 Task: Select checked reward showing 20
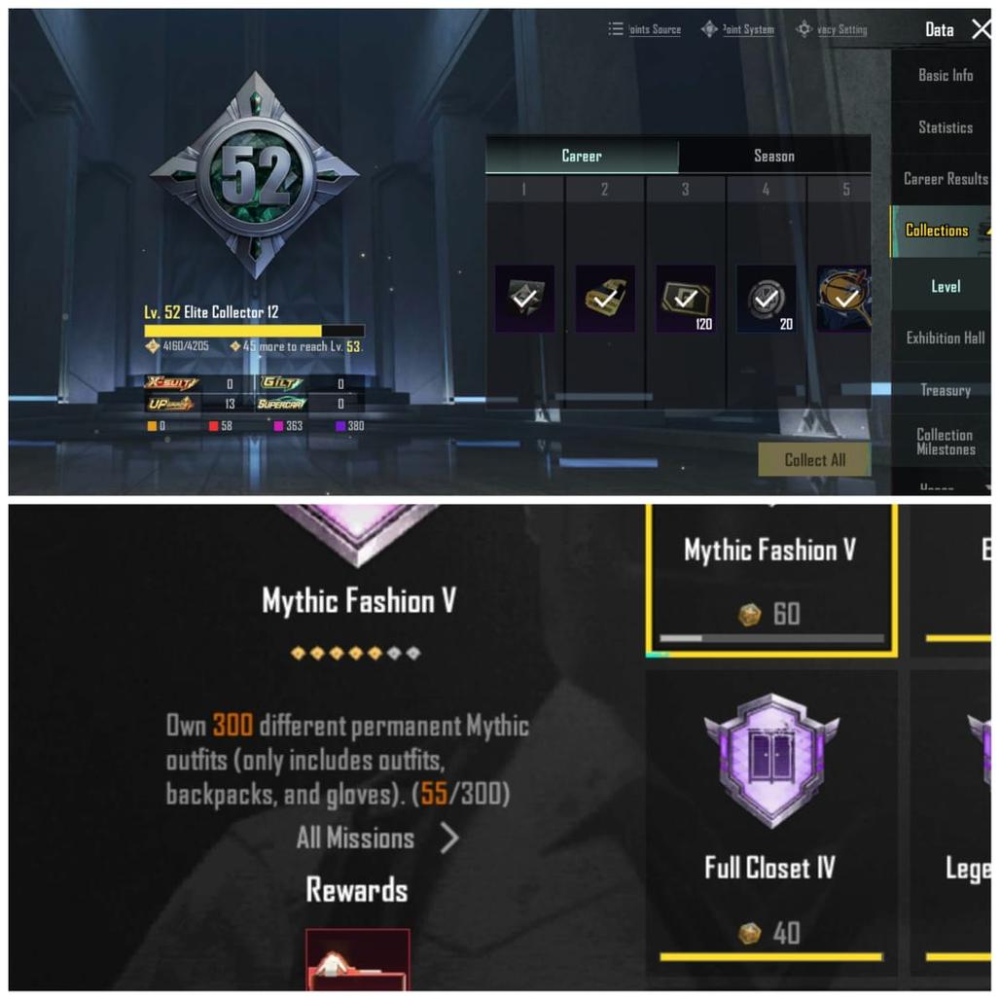(x=766, y=299)
